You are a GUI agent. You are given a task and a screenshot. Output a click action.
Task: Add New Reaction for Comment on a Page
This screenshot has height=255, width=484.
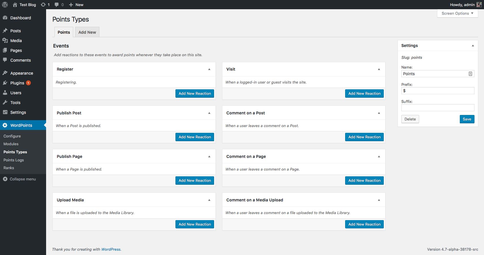pos(364,180)
